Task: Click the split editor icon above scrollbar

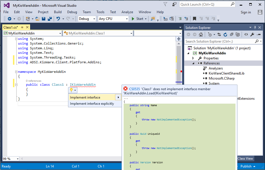Action: tap(179, 39)
